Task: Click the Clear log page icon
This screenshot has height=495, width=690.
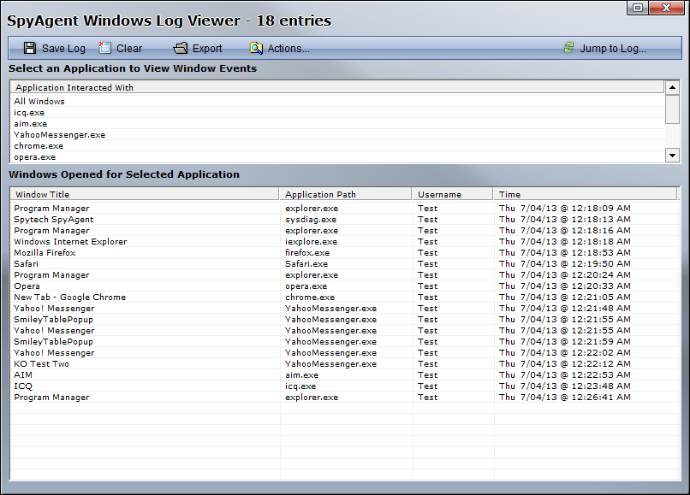Action: 105,49
